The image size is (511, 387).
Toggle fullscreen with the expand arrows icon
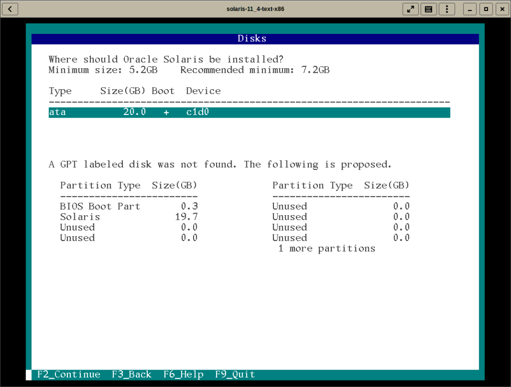click(x=411, y=9)
